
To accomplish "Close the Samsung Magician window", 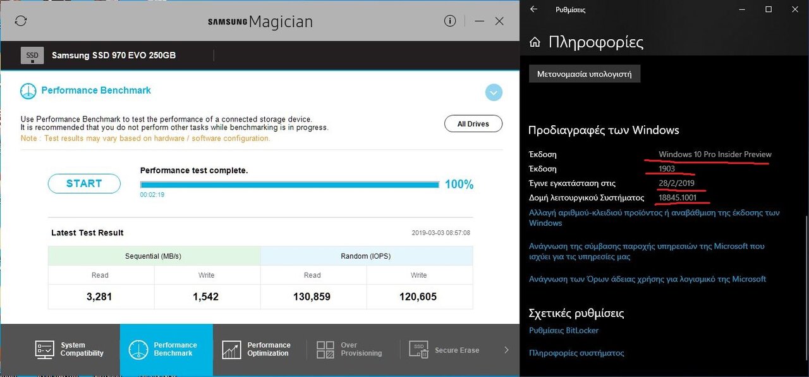I will 499,21.
